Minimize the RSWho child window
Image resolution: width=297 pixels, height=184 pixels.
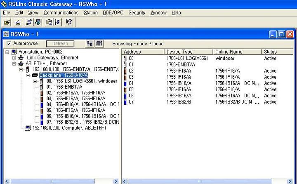point(273,34)
